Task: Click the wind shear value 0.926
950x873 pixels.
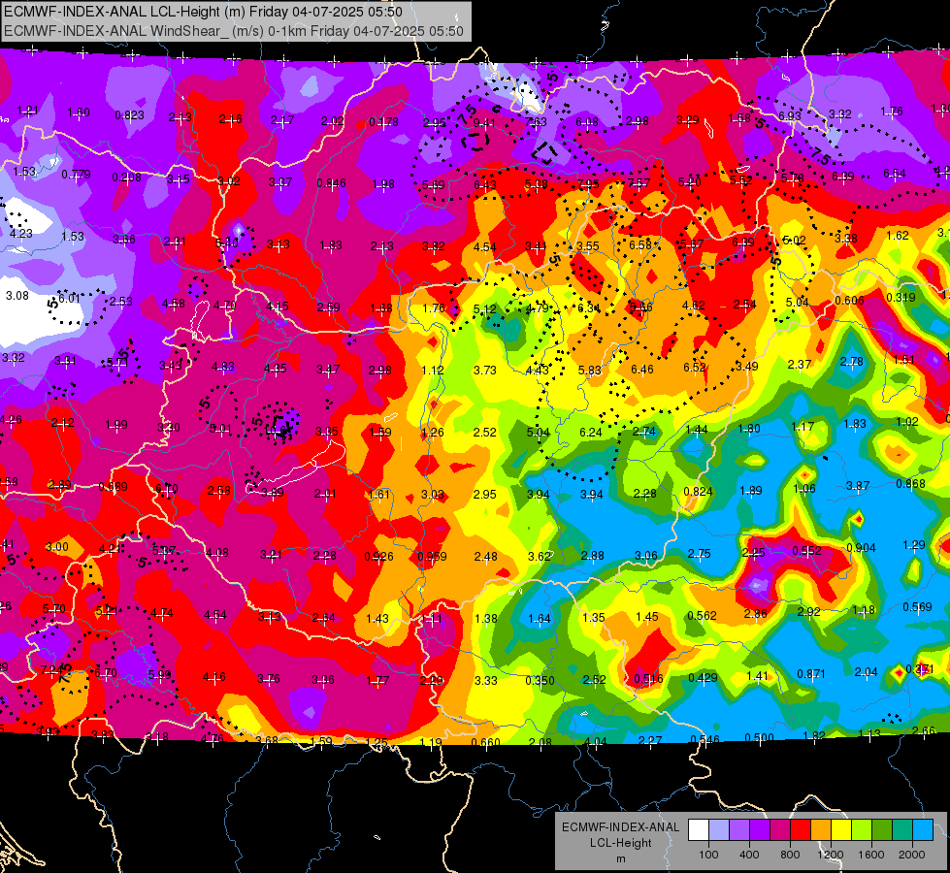Action: click(x=378, y=556)
